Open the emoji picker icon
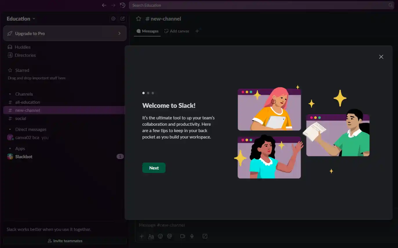398x248 pixels. [x=160, y=236]
